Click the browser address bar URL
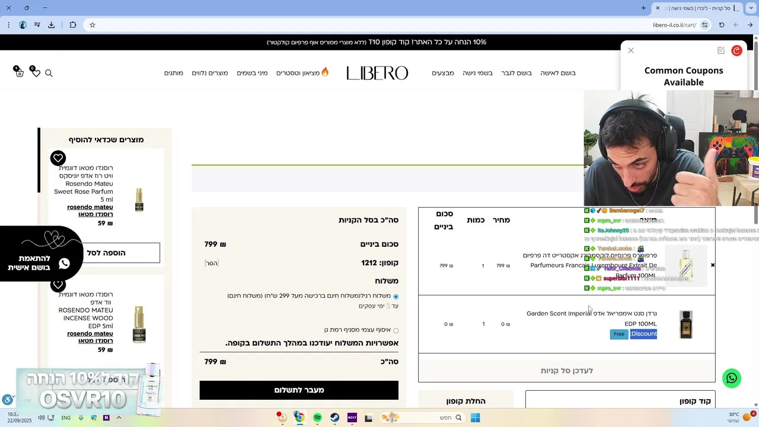Image resolution: width=759 pixels, height=427 pixels. coord(674,25)
